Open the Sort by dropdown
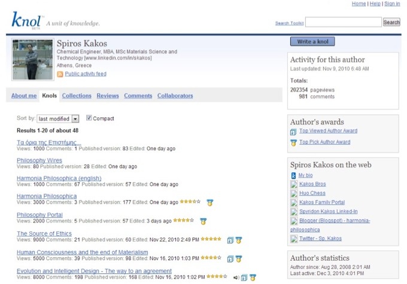Image resolution: width=407 pixels, height=284 pixels. (x=57, y=119)
